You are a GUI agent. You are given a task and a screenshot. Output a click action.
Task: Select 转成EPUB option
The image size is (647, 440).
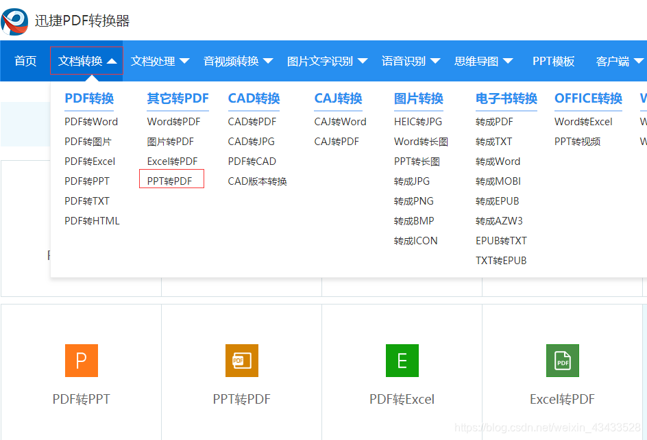point(497,200)
